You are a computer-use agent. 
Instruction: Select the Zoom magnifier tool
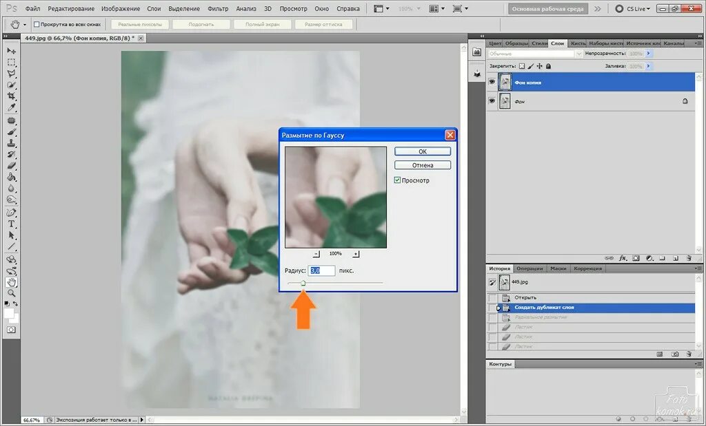click(11, 293)
